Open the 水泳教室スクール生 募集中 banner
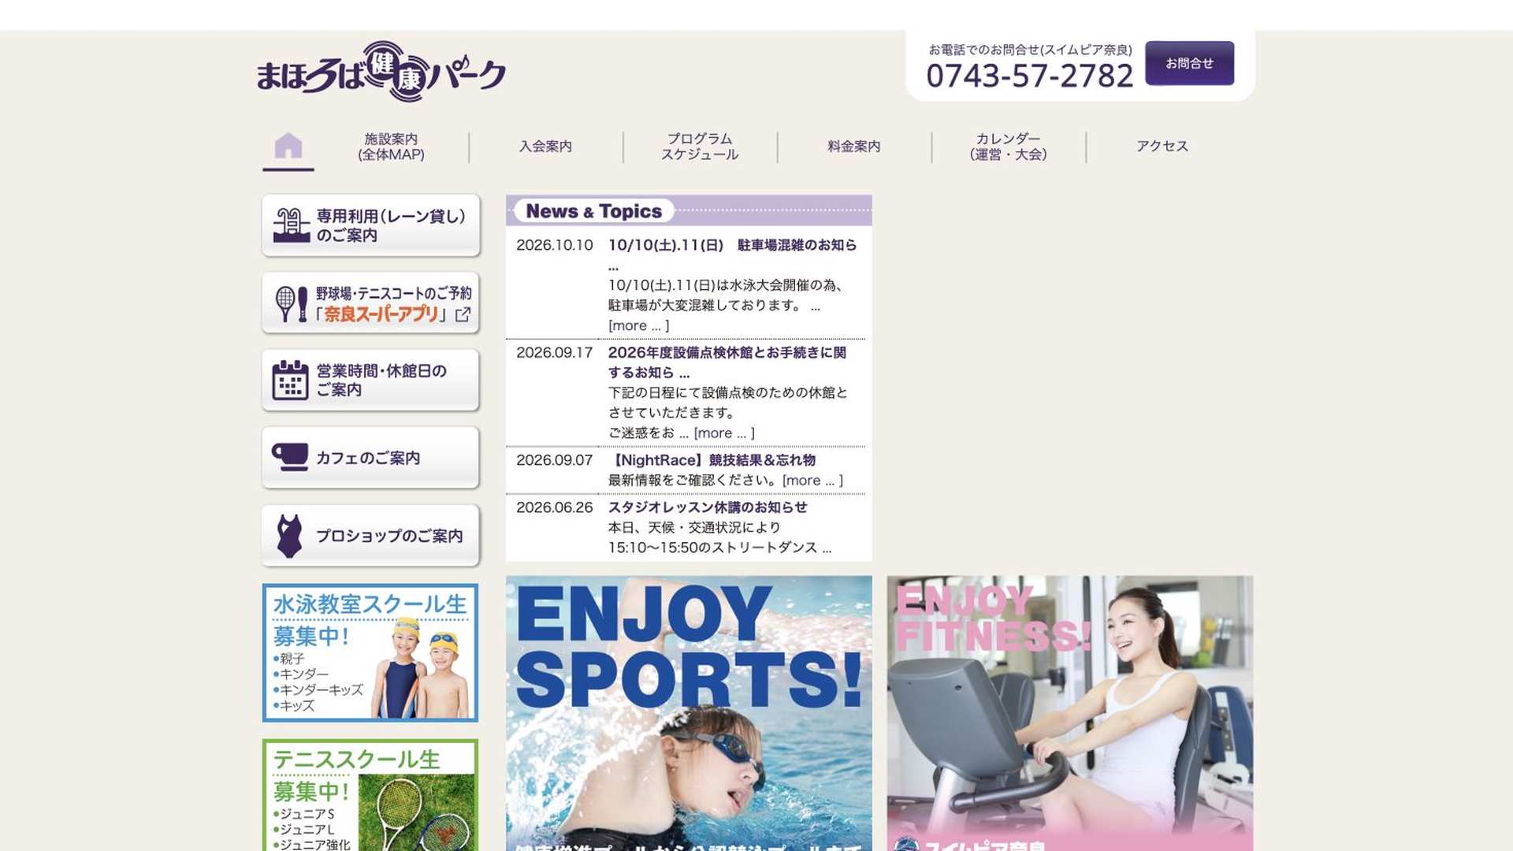 (x=370, y=652)
